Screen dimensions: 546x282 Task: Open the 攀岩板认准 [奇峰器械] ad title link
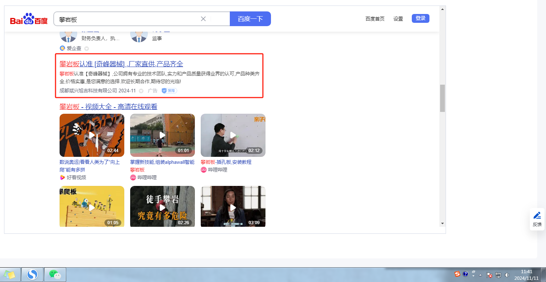tap(121, 64)
